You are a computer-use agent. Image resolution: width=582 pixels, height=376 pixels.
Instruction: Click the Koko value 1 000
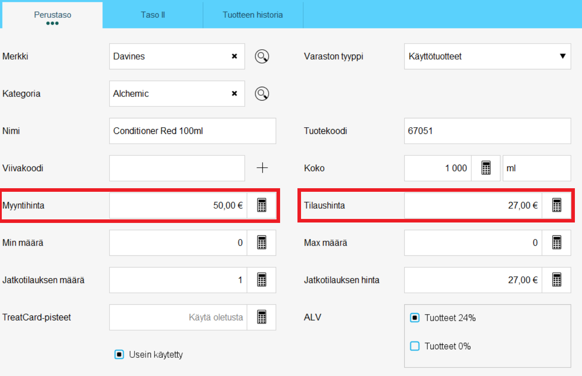pos(438,168)
